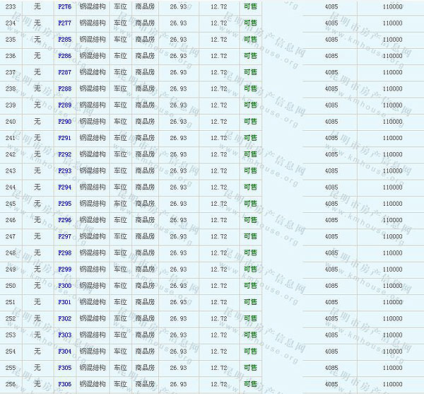Screen dimensions: 424x394
Task: Open the F289 unit link
Action: point(64,105)
